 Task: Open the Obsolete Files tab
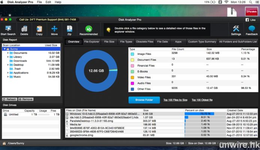(x=145, y=42)
